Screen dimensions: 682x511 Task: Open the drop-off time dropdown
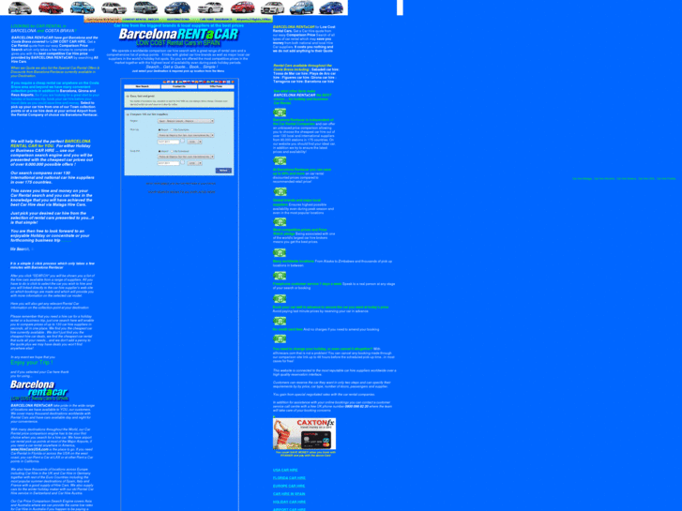194,163
